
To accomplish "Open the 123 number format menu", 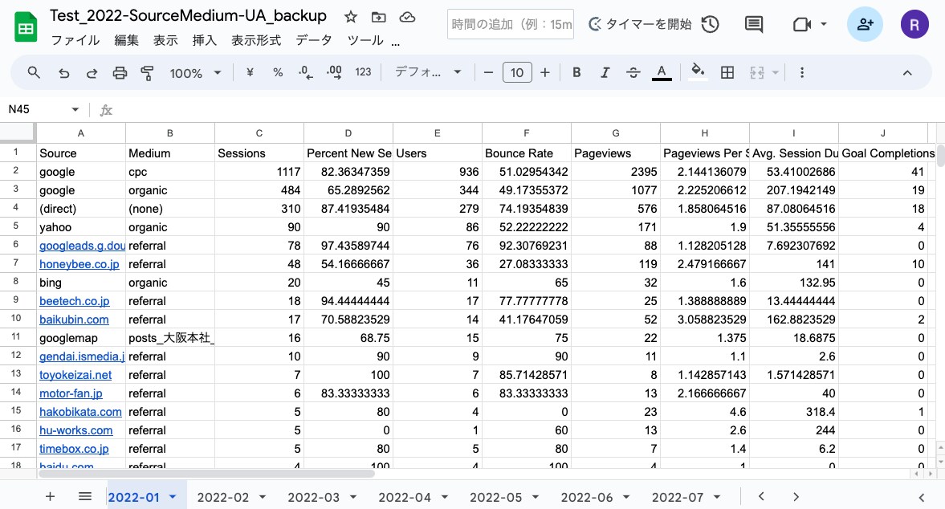I will 363,72.
